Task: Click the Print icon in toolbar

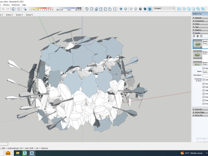Action: [13, 9]
